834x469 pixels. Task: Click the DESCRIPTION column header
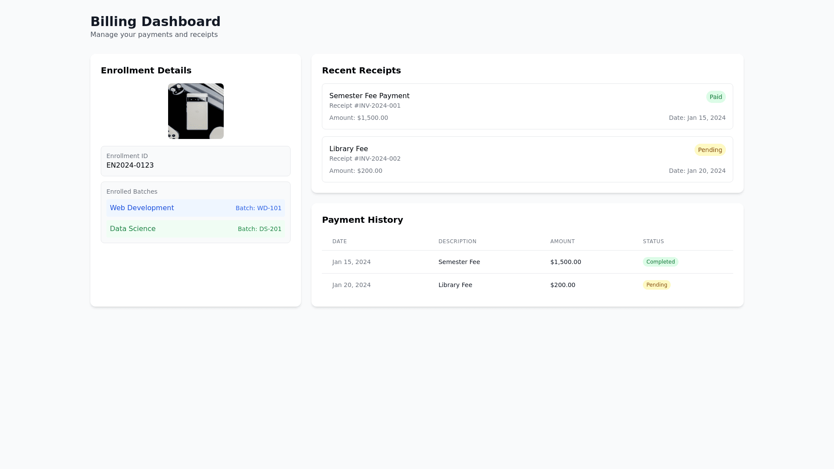457,241
